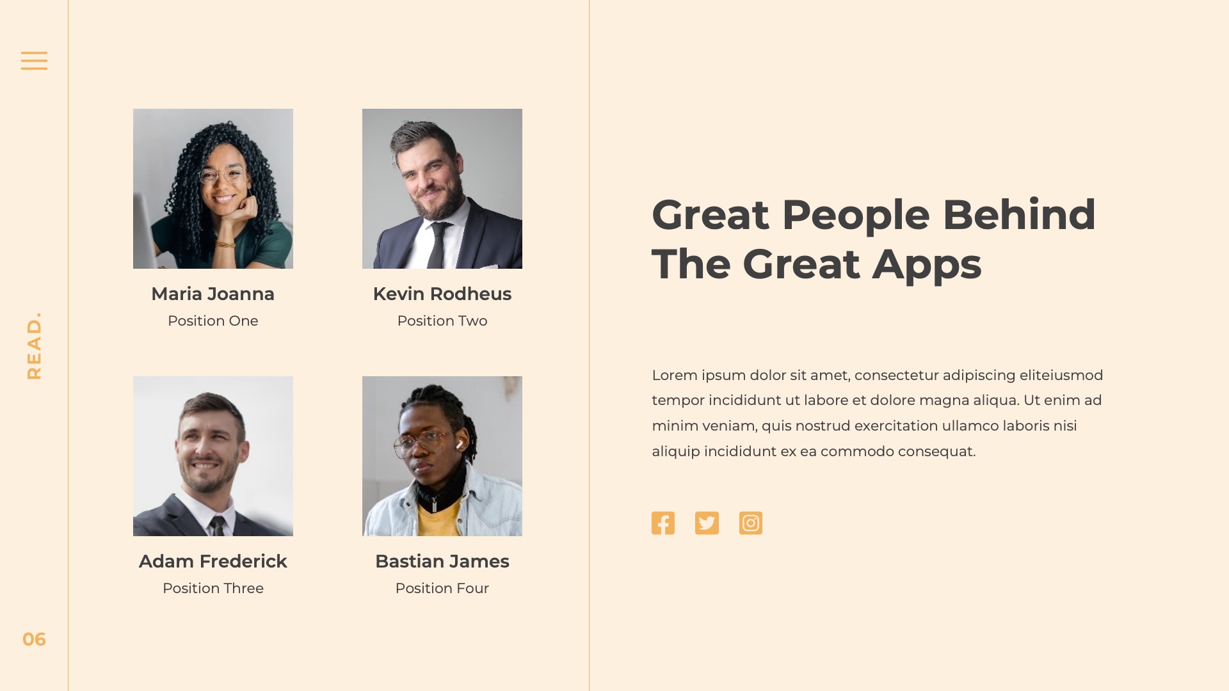Click the Kevin Rodheus name label
Viewport: 1229px width, 691px height.
[442, 294]
